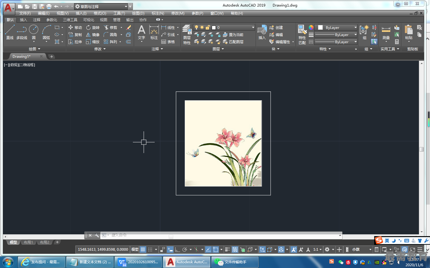430x268 pixels.
Task: Toggle ortho mode in status bar
Action: pos(177,250)
